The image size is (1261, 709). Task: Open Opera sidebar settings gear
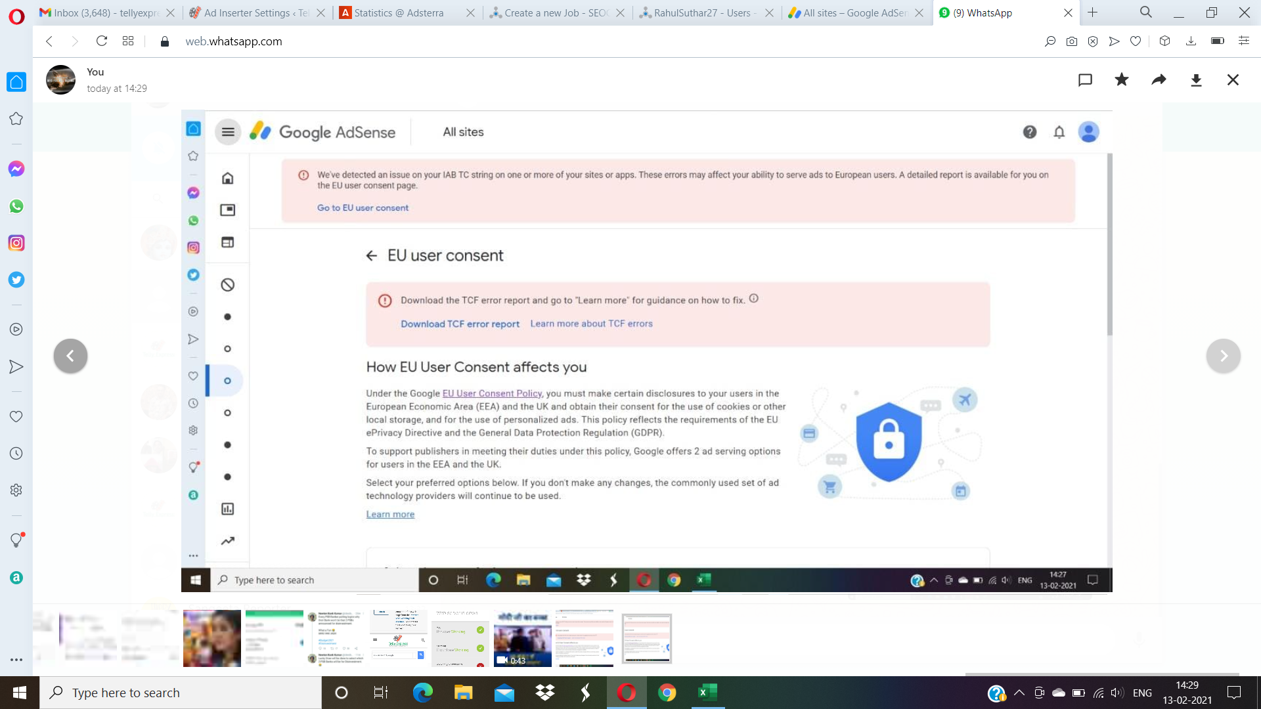coord(16,490)
